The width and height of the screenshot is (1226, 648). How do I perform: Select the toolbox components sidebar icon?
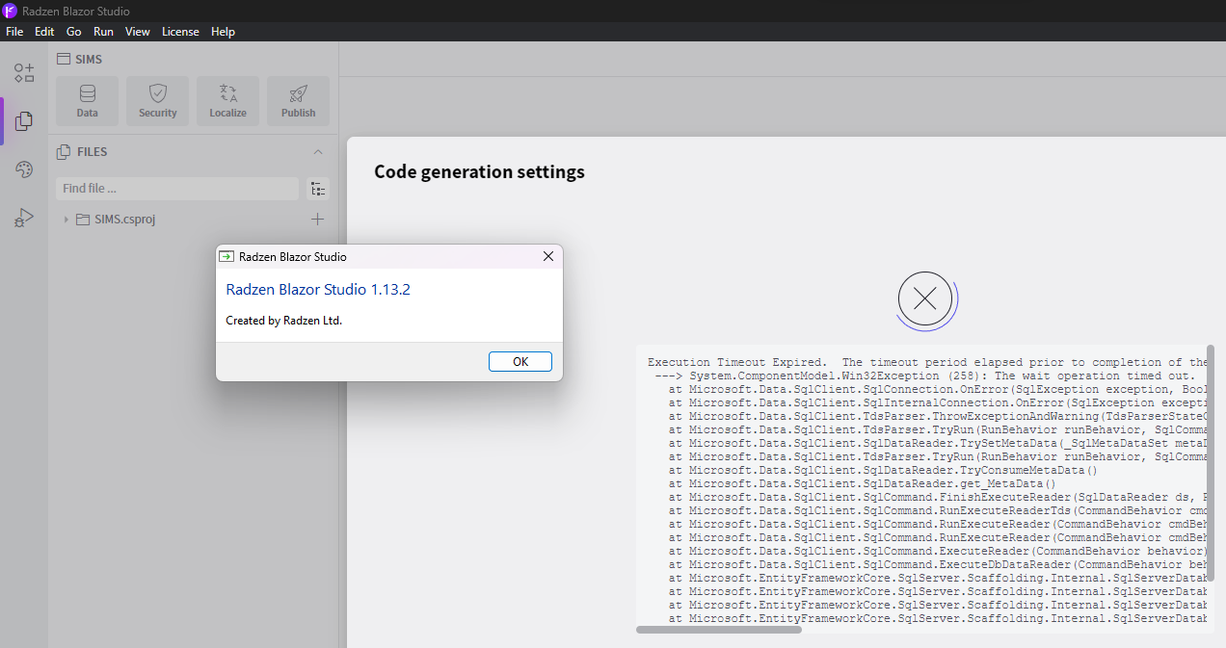24,73
